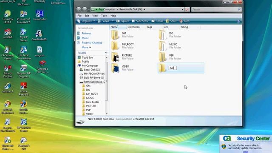Open the Views dropdown arrow

pos(113,21)
